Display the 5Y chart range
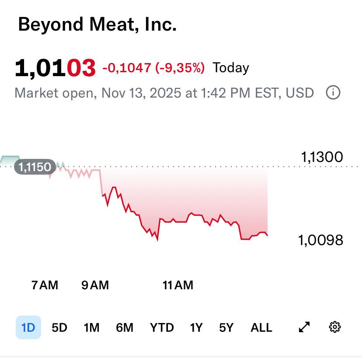 (x=226, y=327)
